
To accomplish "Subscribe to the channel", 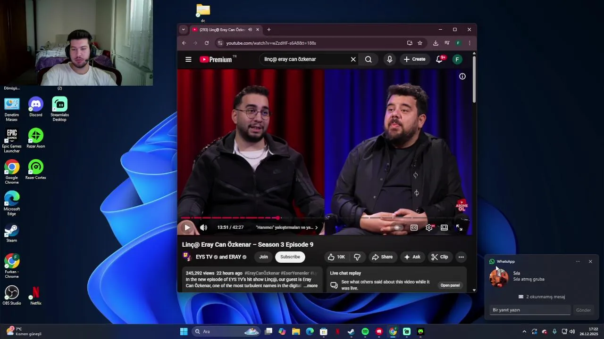I will (290, 257).
